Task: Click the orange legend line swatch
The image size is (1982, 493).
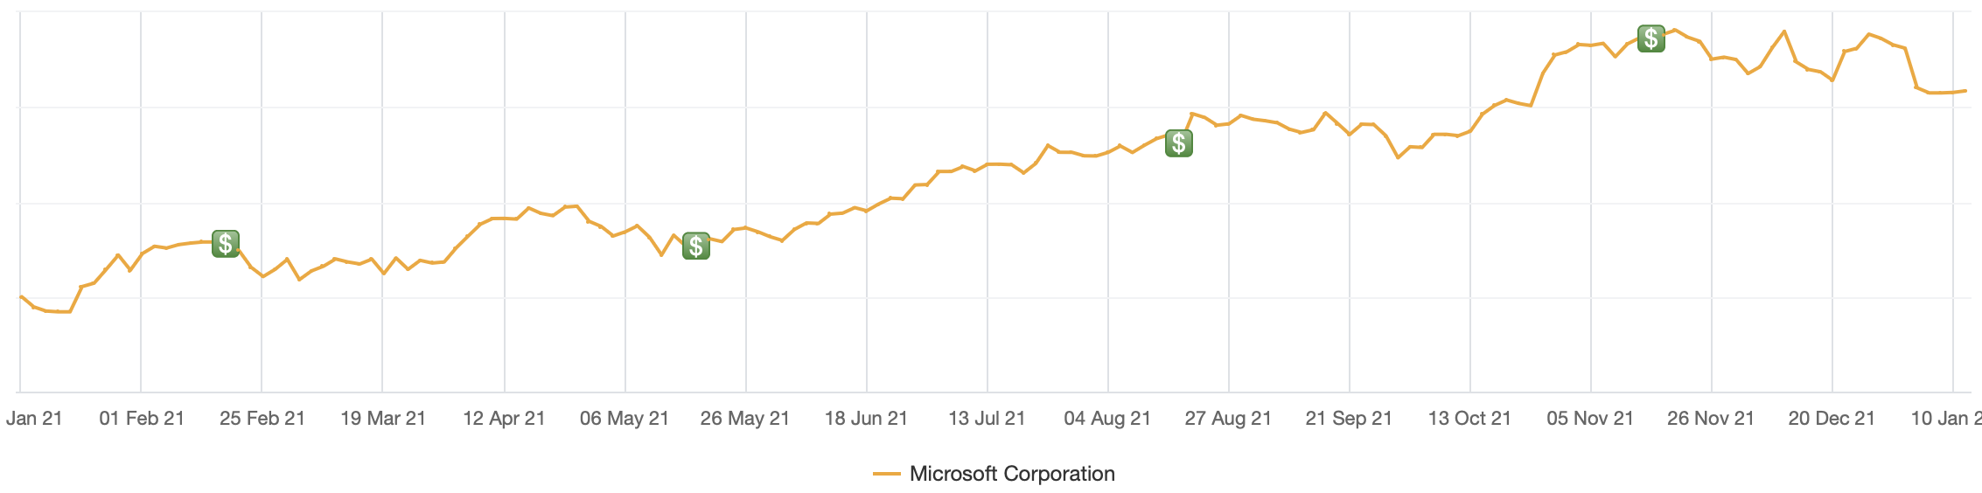Action: (x=887, y=474)
